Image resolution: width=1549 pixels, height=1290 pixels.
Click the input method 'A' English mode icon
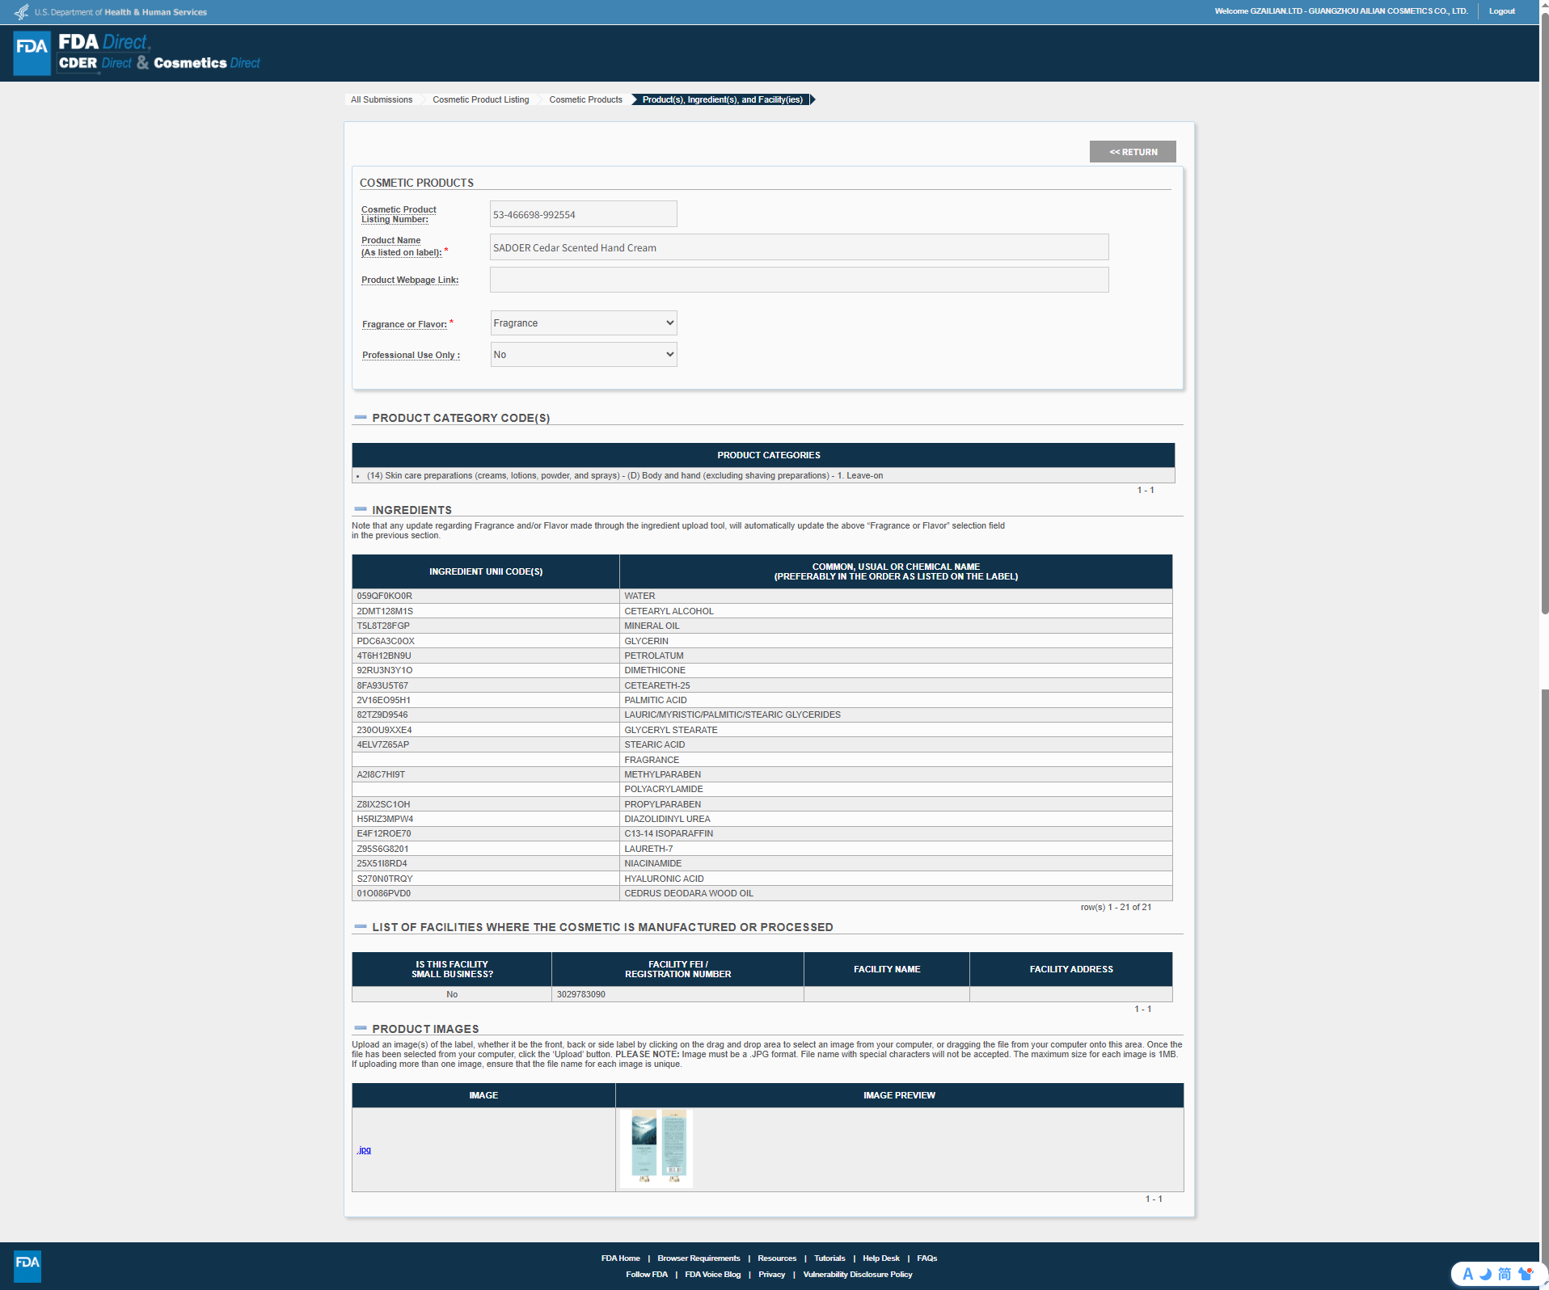coord(1467,1274)
